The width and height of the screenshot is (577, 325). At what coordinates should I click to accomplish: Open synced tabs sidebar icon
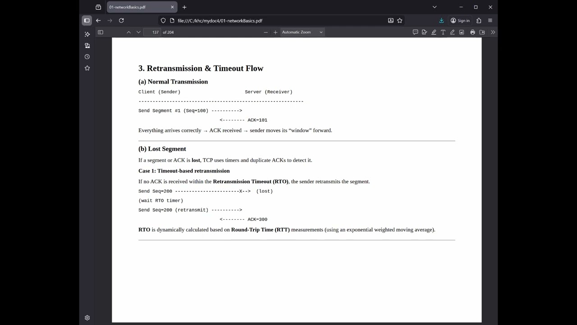pyautogui.click(x=87, y=46)
